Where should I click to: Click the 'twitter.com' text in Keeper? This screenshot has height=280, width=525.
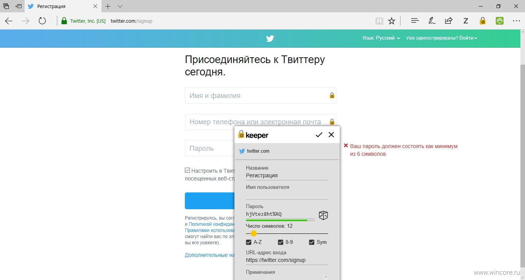tap(258, 151)
